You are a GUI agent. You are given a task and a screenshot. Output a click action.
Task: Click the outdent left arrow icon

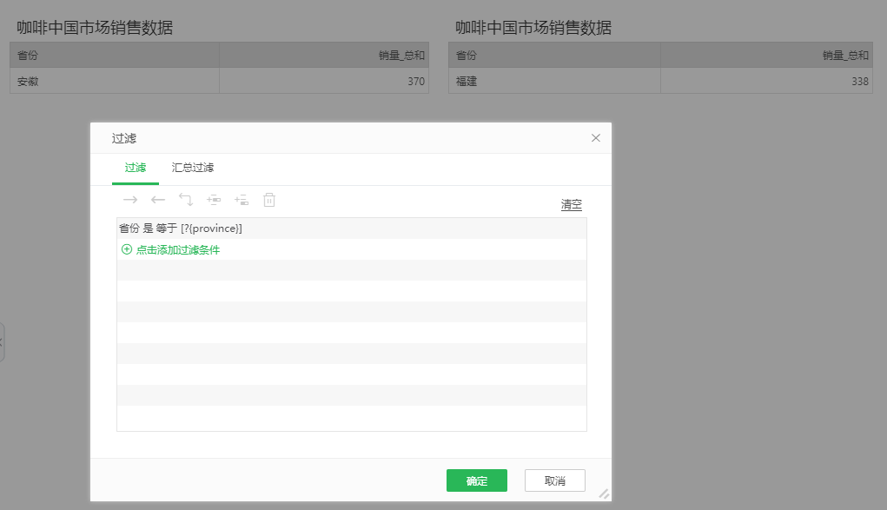tap(158, 200)
